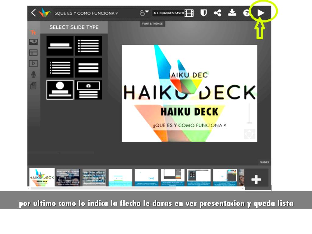
Task: Select the text tool in sidebar
Action: pyautogui.click(x=33, y=33)
